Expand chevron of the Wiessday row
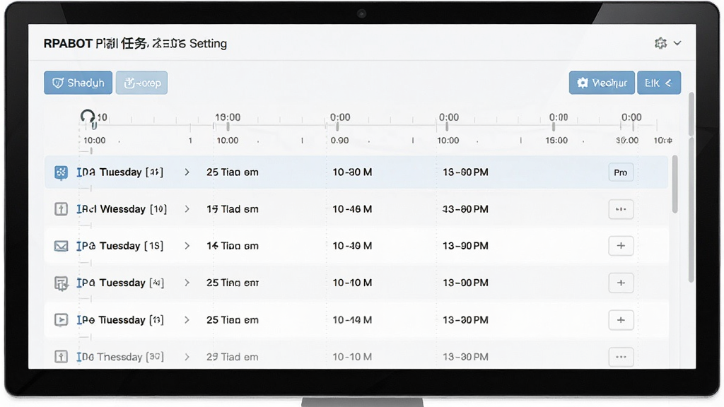Viewport: 724px width, 407px height. click(x=187, y=209)
